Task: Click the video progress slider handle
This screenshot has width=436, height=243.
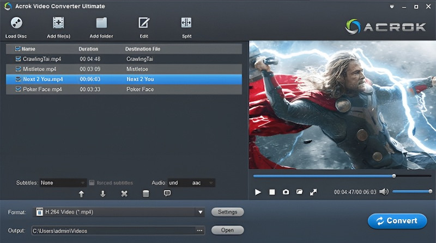Action: 394,176
